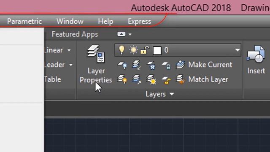Click the Layer Properties text label
Viewport: 270px width, 152px height.
[96, 76]
